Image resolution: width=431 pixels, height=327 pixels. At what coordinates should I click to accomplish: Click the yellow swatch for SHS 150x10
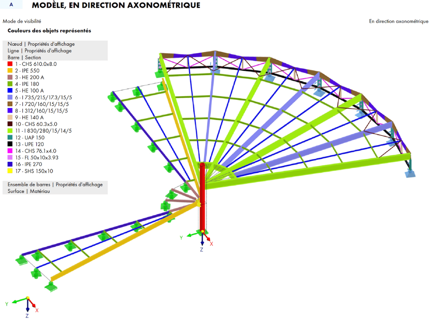point(10,171)
